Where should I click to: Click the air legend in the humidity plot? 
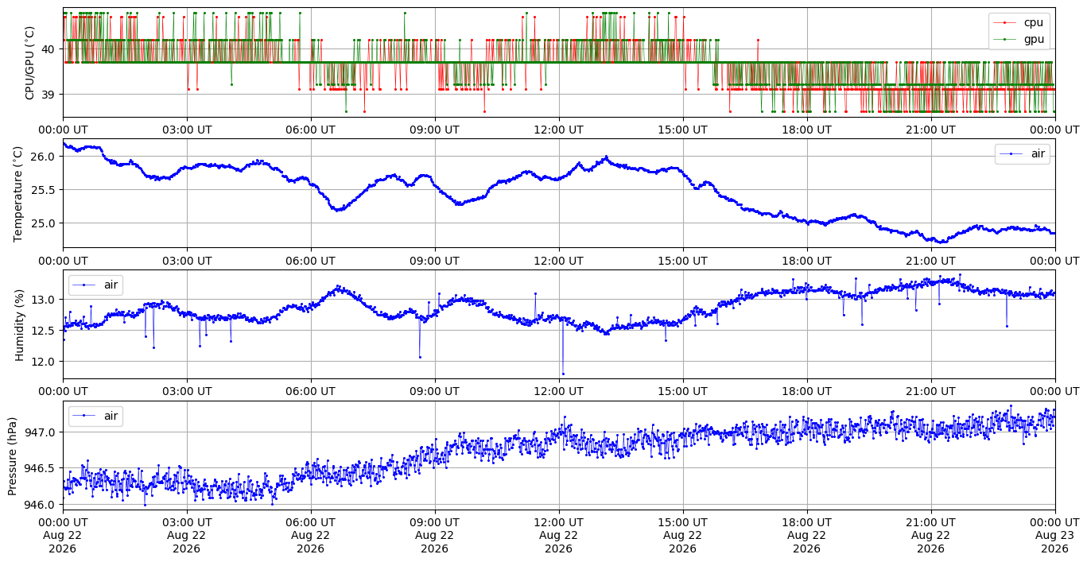(95, 285)
